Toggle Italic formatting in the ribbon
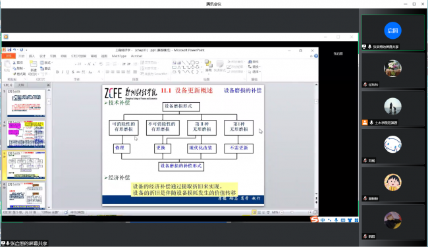This screenshot has height=247, width=428. click(x=63, y=72)
